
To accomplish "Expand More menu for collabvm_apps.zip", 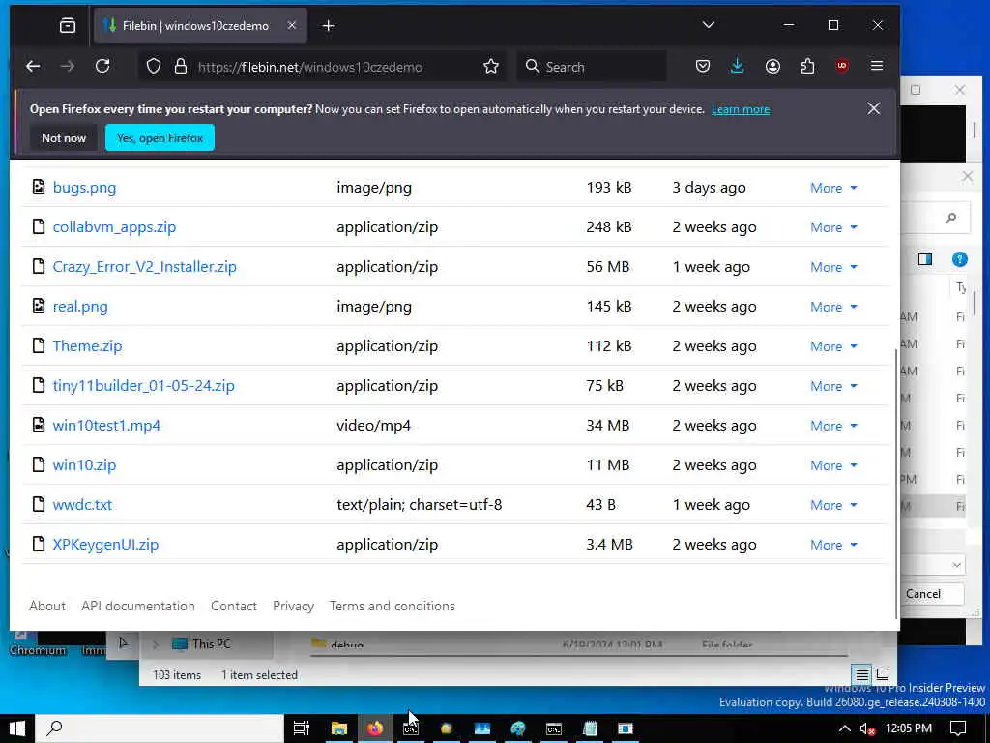I will (833, 227).
